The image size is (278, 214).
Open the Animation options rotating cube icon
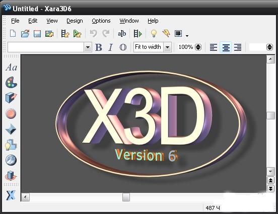pyautogui.click(x=11, y=176)
